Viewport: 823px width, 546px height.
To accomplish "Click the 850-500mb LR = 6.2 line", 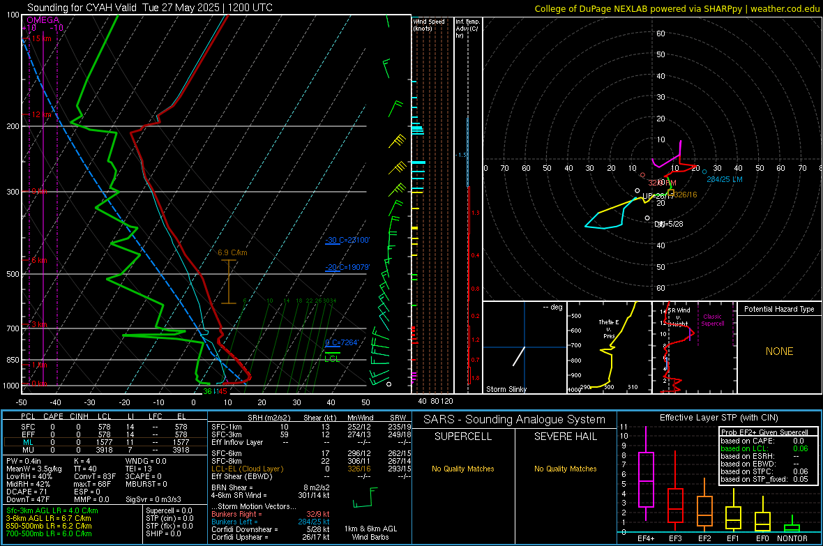I will point(49,526).
